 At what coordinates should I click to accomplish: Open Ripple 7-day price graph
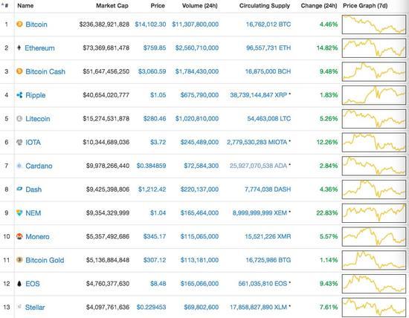point(374,95)
